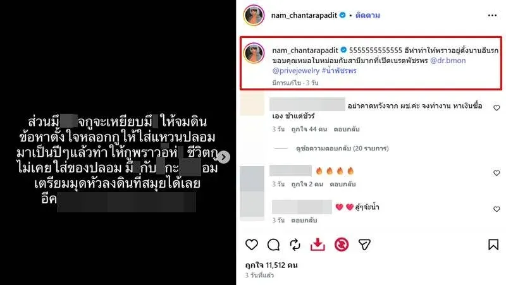Reply to the first comment

[347, 130]
